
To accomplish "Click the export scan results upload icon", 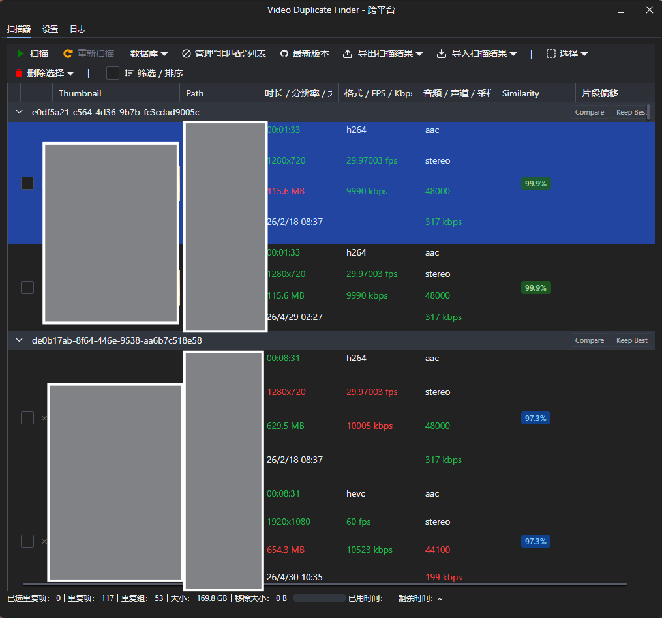I will click(348, 53).
